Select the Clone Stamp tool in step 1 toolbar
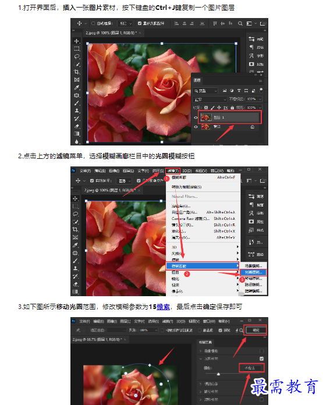 [77, 111]
